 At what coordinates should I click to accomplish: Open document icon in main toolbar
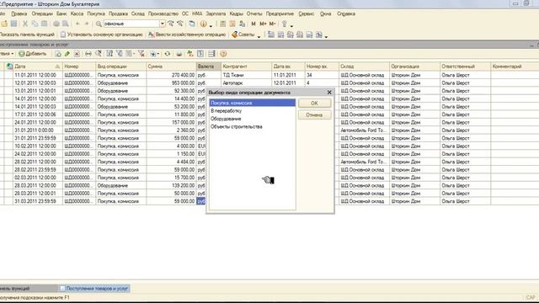pyautogui.click(x=4, y=24)
